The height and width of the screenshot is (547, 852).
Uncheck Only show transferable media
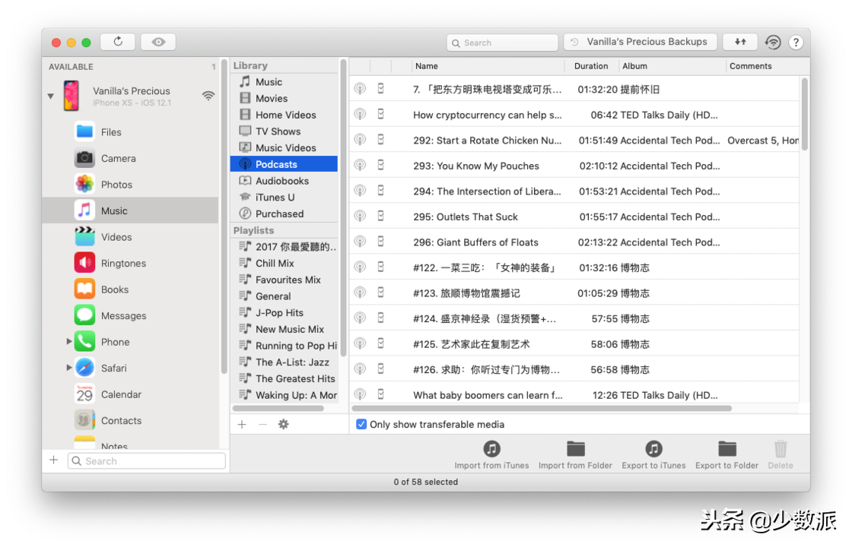point(361,425)
